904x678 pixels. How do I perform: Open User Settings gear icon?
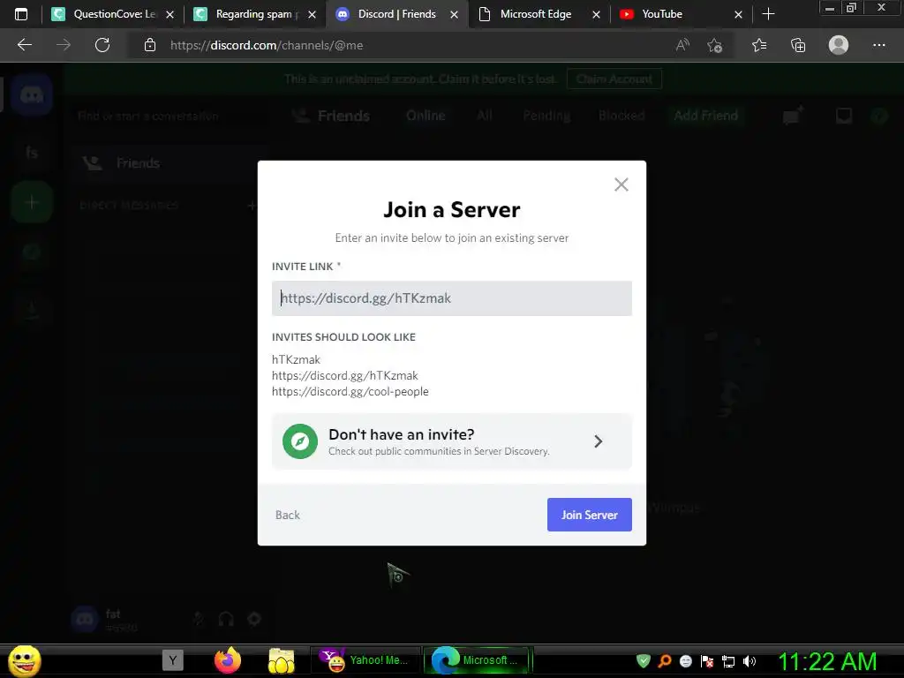pos(254,619)
